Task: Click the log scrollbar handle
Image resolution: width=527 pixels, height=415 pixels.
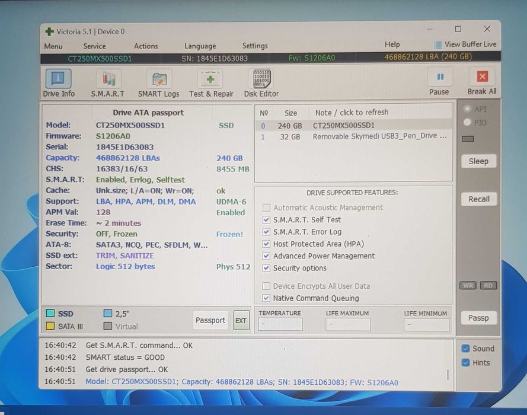Action: click(x=448, y=375)
